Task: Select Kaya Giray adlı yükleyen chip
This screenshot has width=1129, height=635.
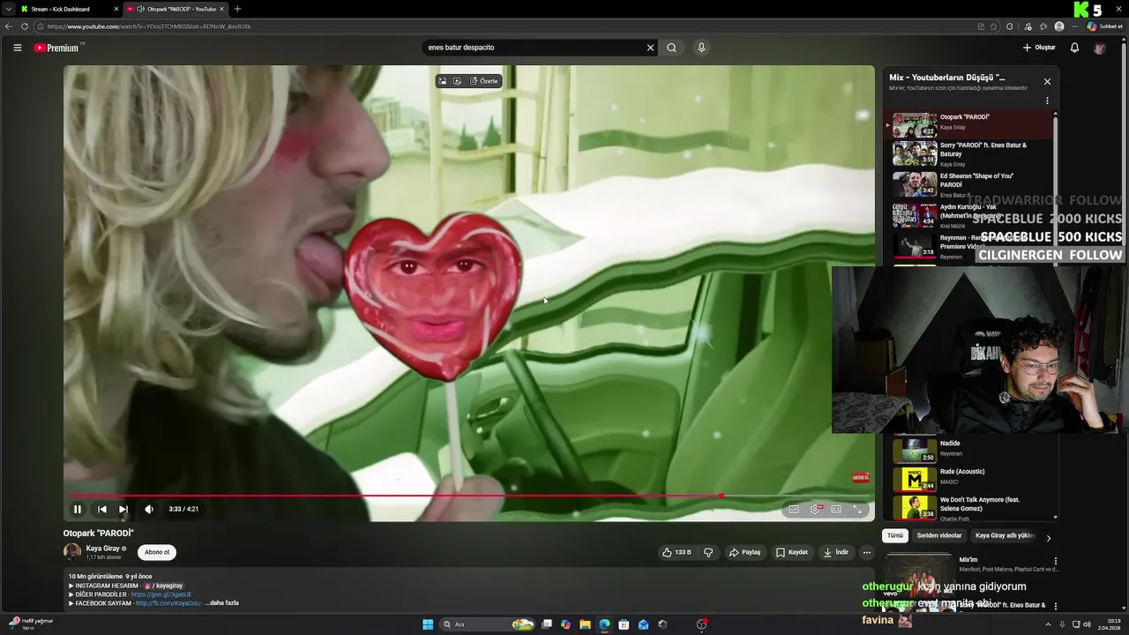Action: (1004, 535)
